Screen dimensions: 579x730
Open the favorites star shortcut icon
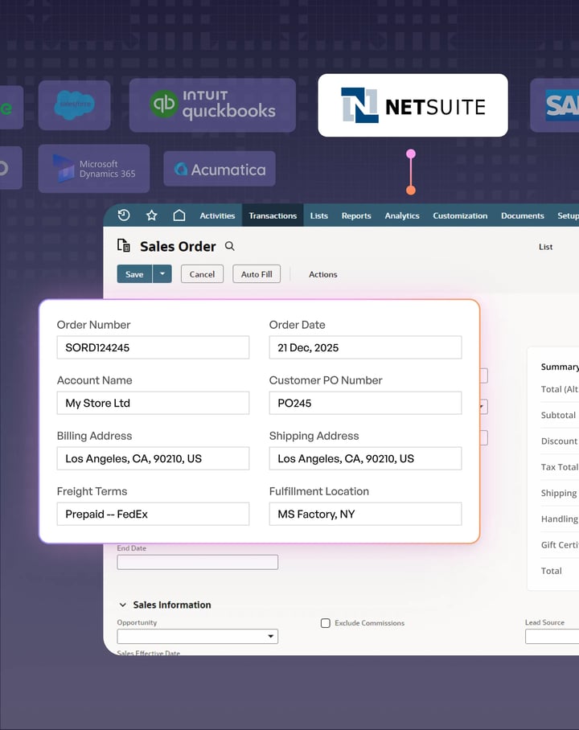pos(151,215)
